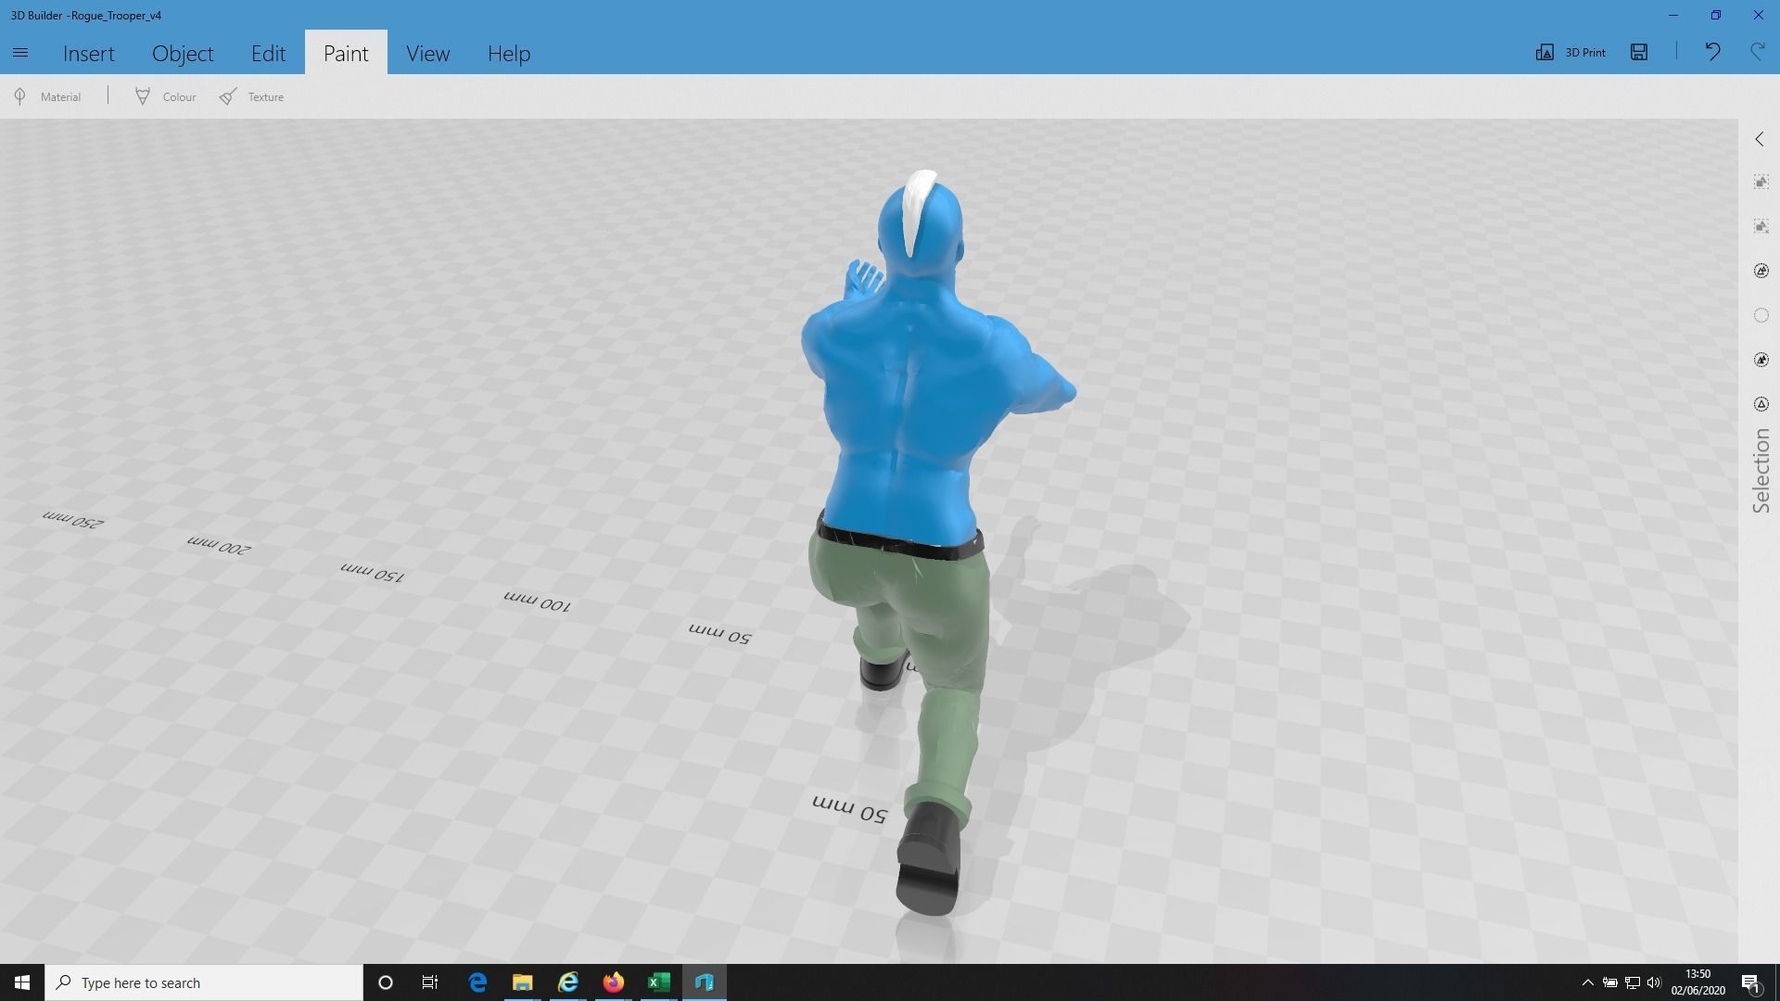Select the Colour paint tool

[x=166, y=96]
